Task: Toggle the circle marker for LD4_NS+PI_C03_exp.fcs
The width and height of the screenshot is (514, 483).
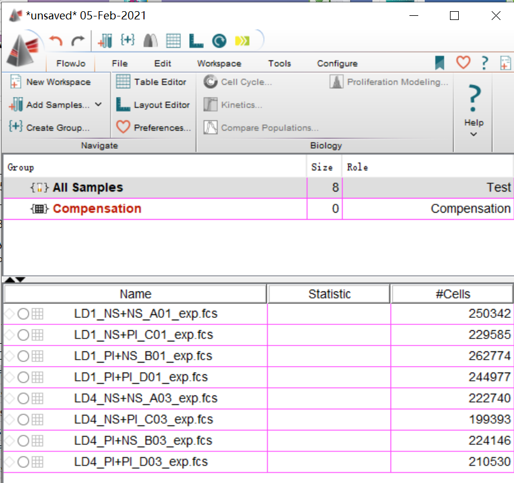Action: [23, 420]
